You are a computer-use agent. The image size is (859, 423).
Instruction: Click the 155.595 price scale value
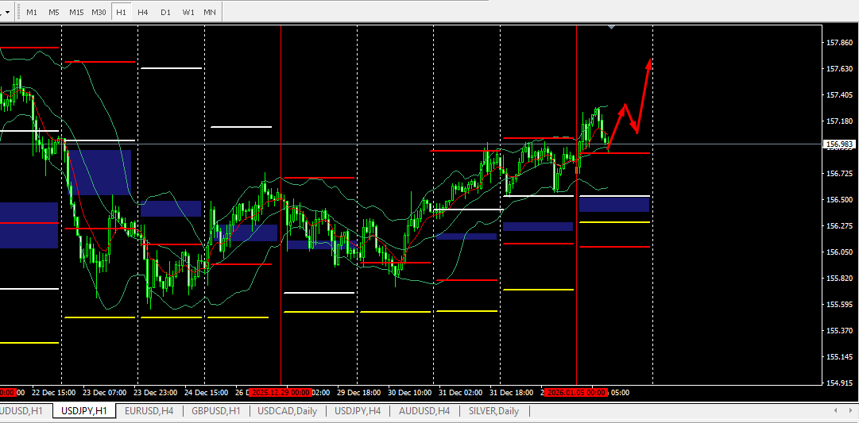coord(839,304)
